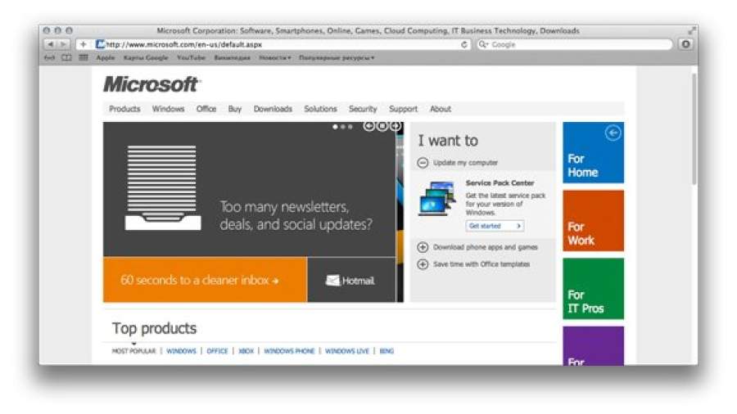Click the I want to heading
The width and height of the screenshot is (737, 414).
[448, 141]
